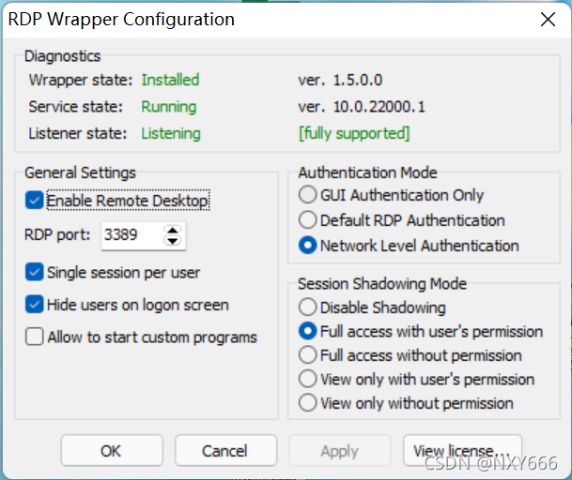The height and width of the screenshot is (480, 572).
Task: Click the fully supported status text
Action: (x=354, y=133)
